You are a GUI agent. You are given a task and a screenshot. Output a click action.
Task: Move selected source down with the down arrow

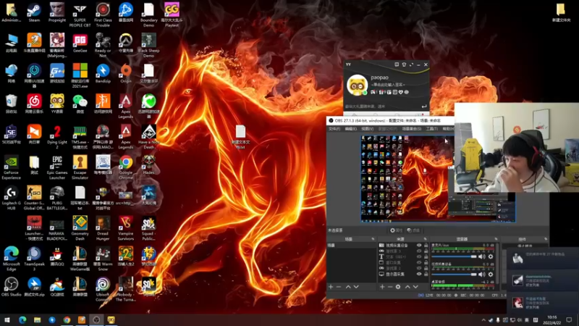[415, 287]
